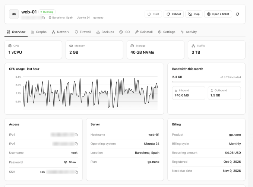Click the Outbound upload arrow icon
Viewport: 253px width, 187px height.
click(x=212, y=91)
